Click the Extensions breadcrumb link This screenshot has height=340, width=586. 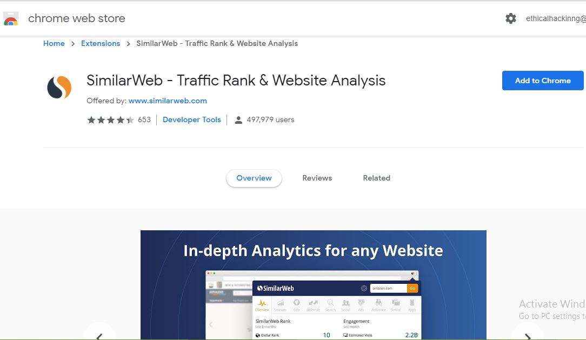click(101, 43)
